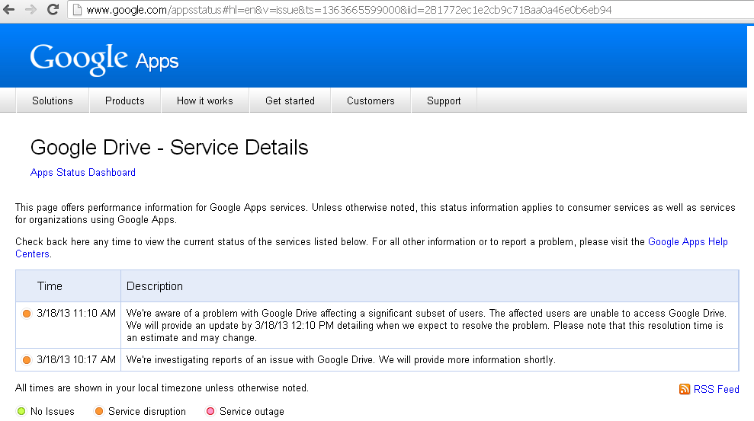Click the red Service outage legend dot
Viewport: 754px width, 421px height.
[x=210, y=411]
